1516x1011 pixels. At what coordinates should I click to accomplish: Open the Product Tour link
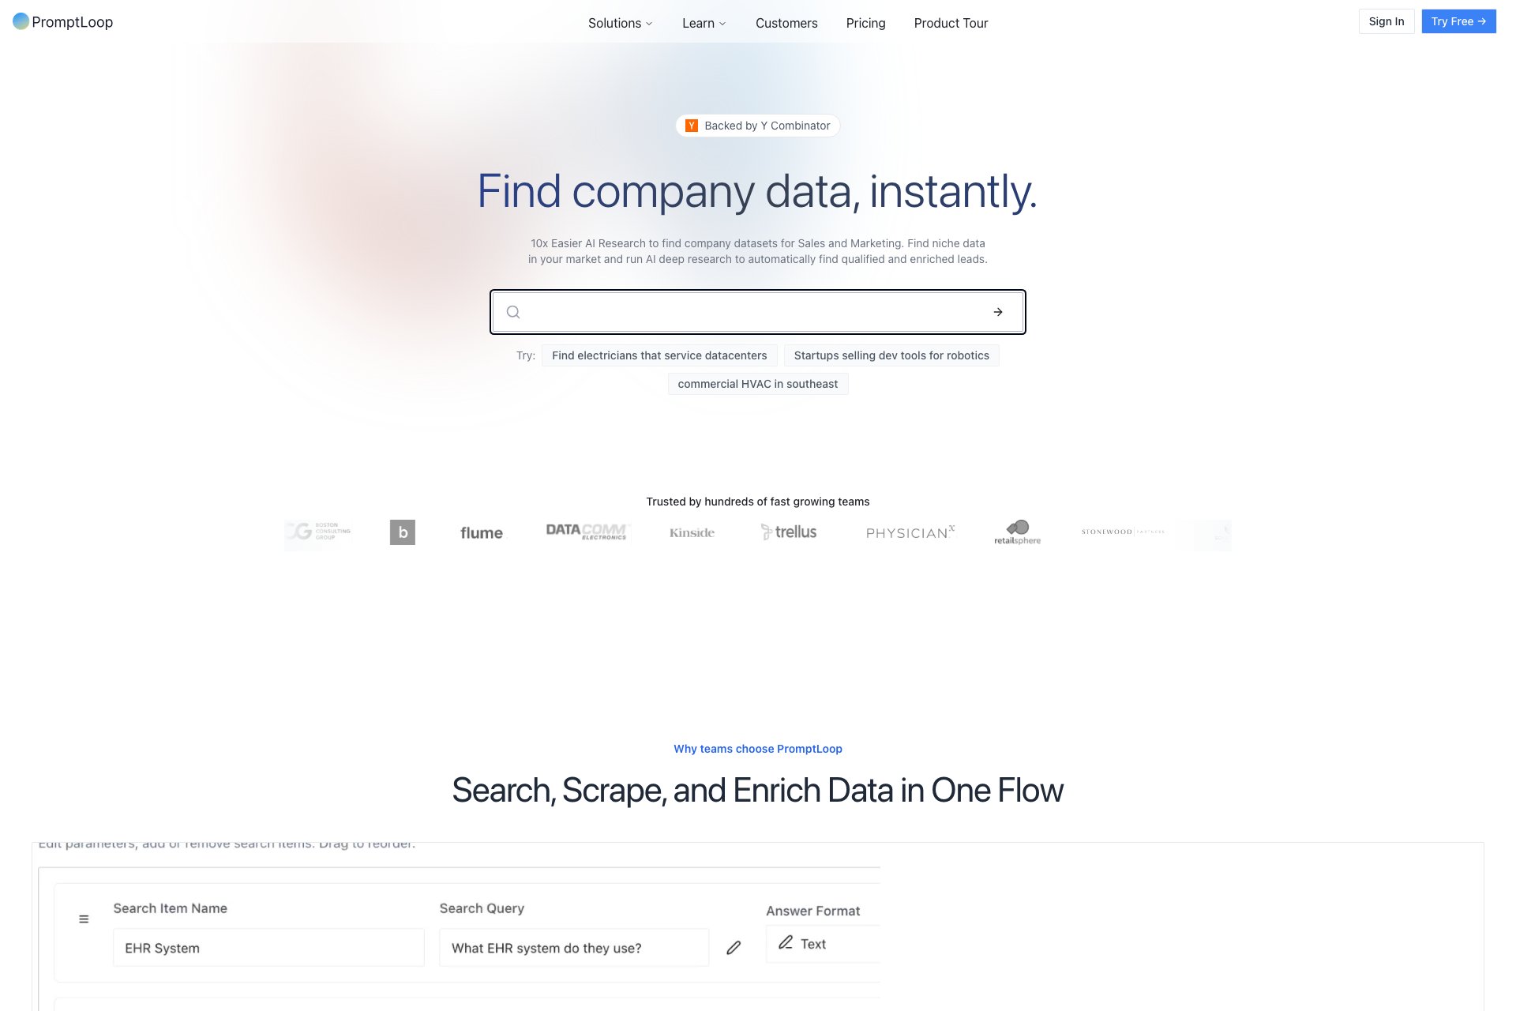pos(951,23)
